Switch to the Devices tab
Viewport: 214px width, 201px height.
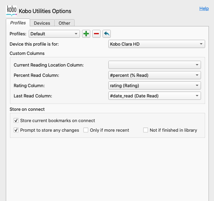pyautogui.click(x=42, y=23)
